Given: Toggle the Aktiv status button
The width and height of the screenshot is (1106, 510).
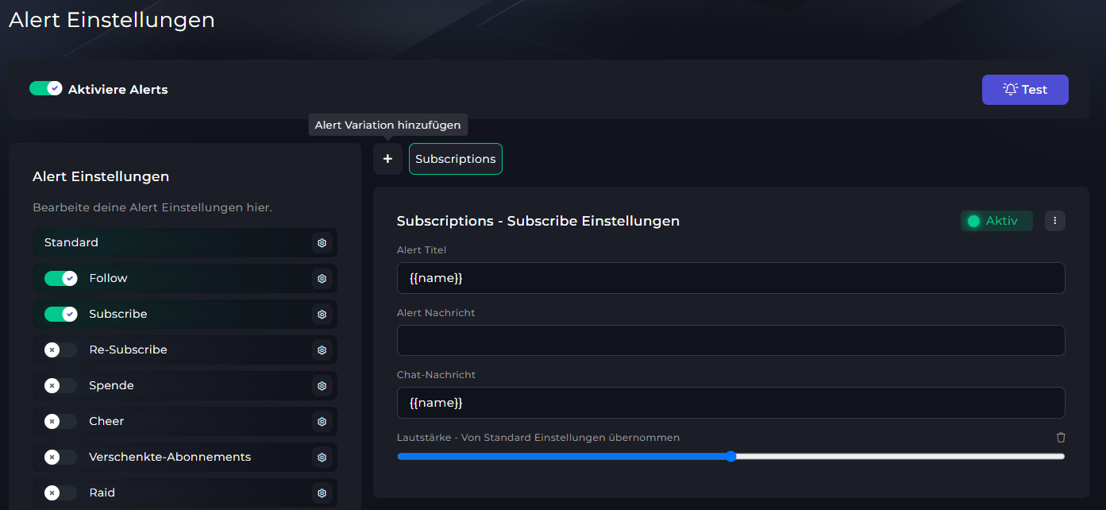Looking at the screenshot, I should [x=996, y=221].
